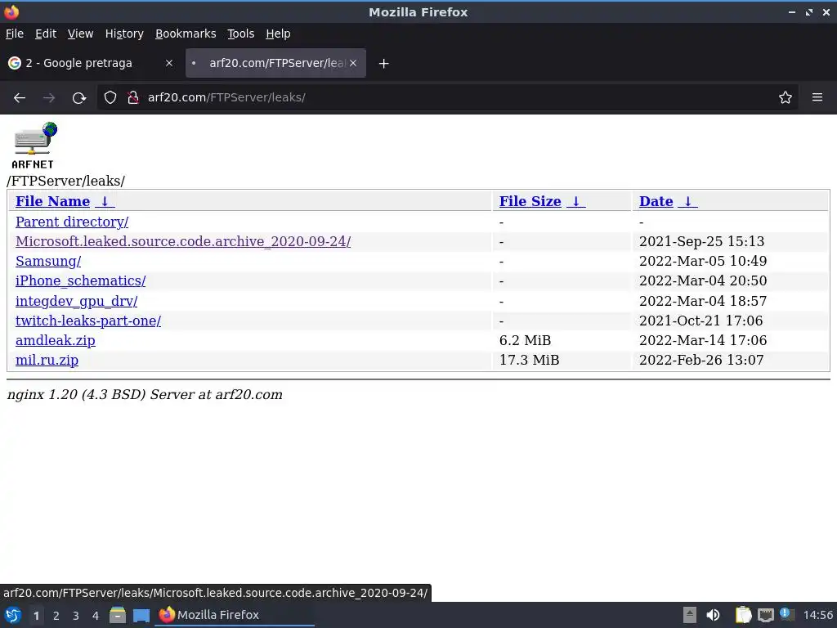Viewport: 837px width, 628px height.
Task: Open the Tools menu
Action: [241, 34]
